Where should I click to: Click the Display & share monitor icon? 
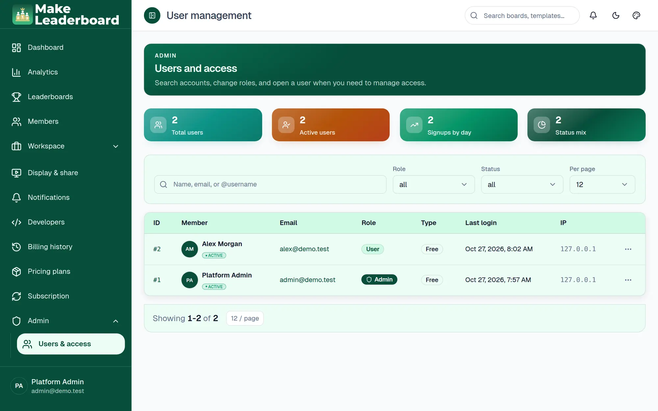pyautogui.click(x=16, y=173)
